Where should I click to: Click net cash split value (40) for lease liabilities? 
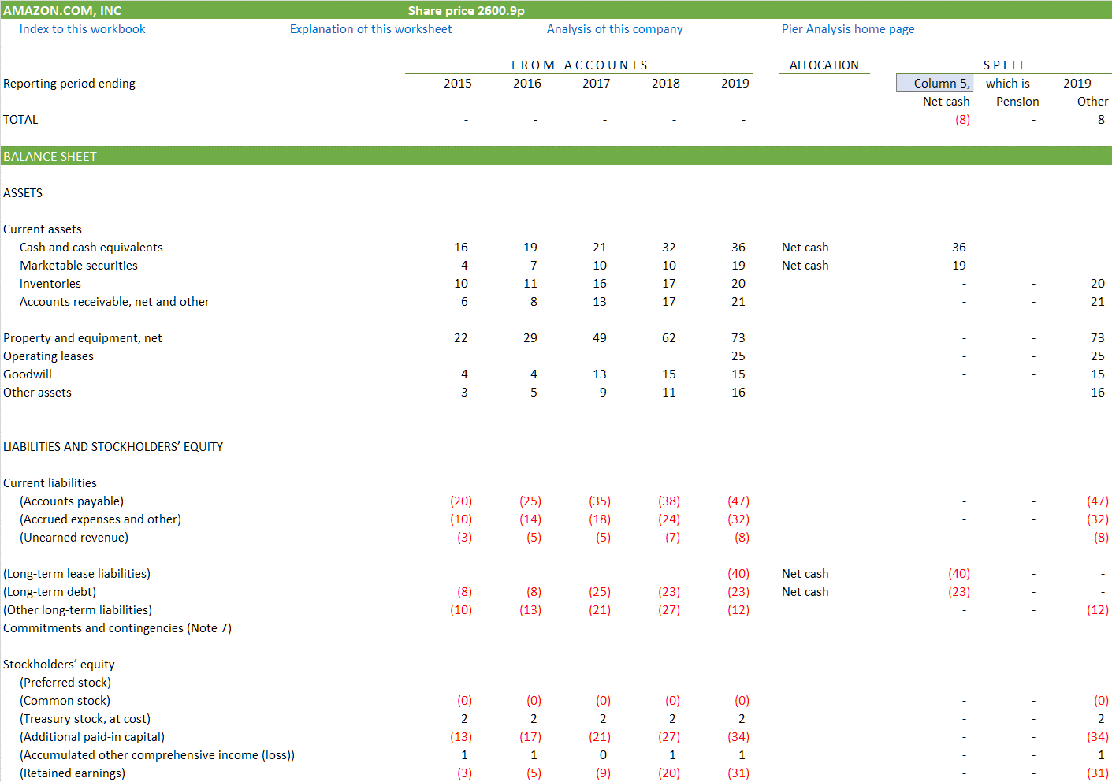(x=959, y=574)
